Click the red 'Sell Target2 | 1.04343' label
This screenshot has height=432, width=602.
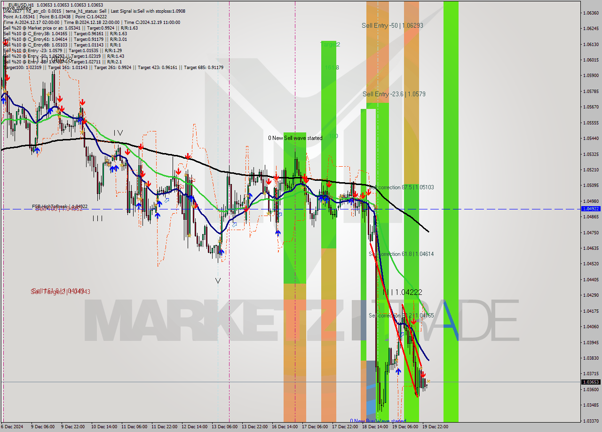tap(60, 292)
